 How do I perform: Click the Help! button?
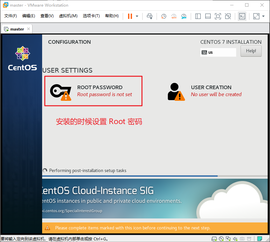click(x=251, y=51)
